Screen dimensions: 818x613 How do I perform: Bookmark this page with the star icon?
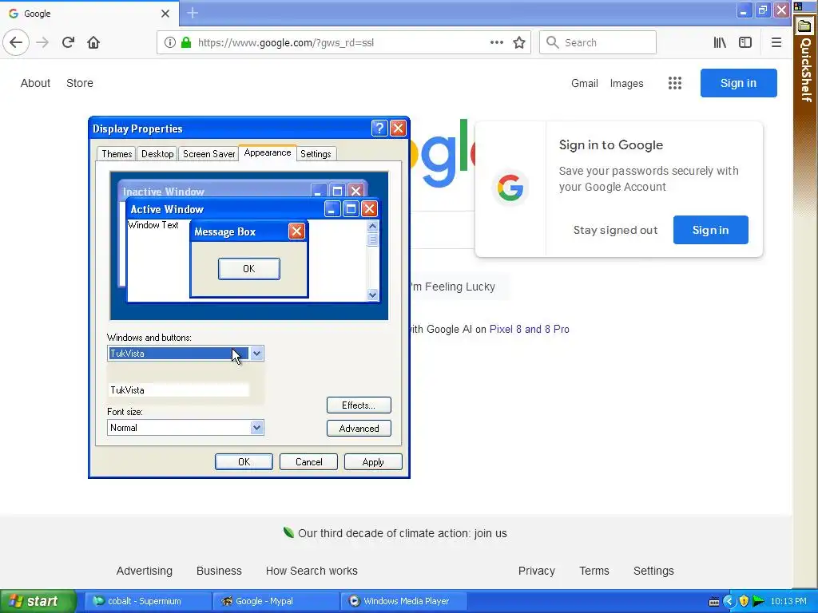coord(519,42)
